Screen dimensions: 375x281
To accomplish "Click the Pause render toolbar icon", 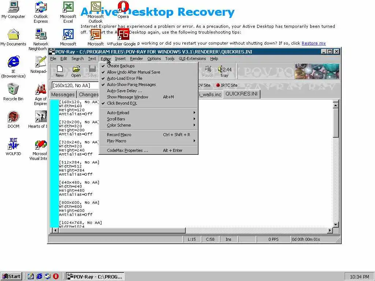I will [x=208, y=71].
